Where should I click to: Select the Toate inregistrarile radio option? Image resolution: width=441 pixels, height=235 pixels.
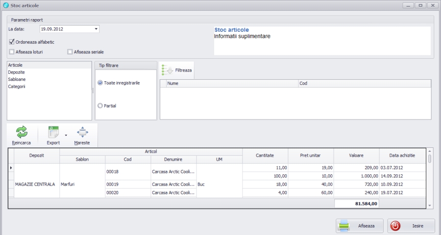[100, 83]
